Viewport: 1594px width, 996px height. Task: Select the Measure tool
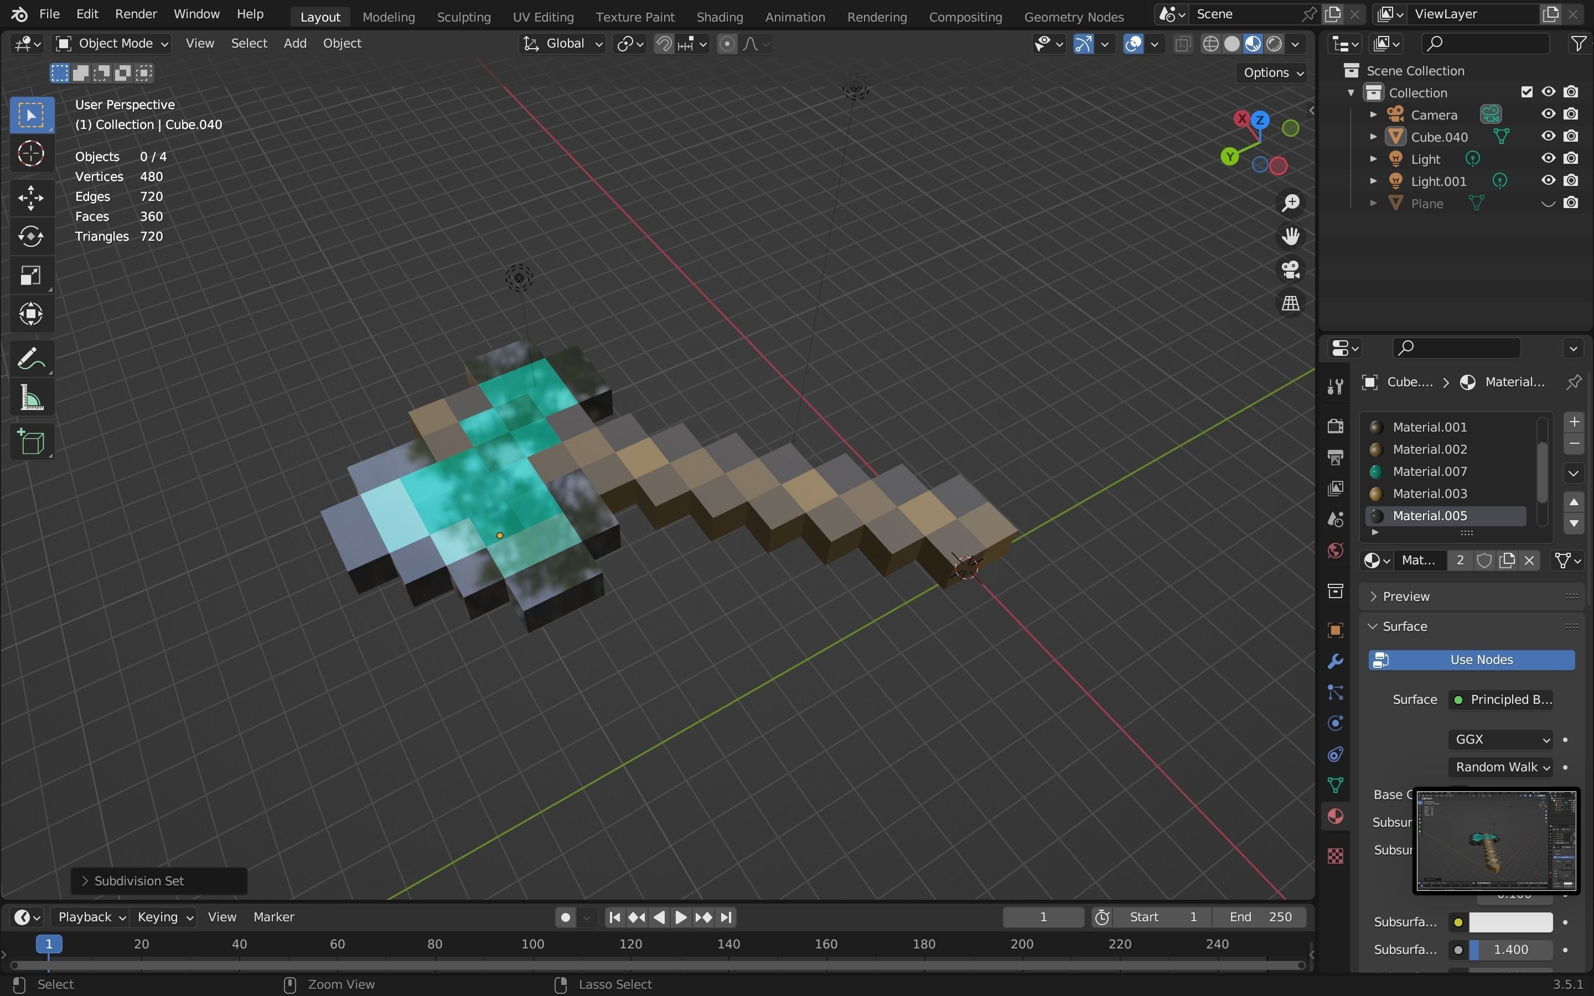pos(31,398)
